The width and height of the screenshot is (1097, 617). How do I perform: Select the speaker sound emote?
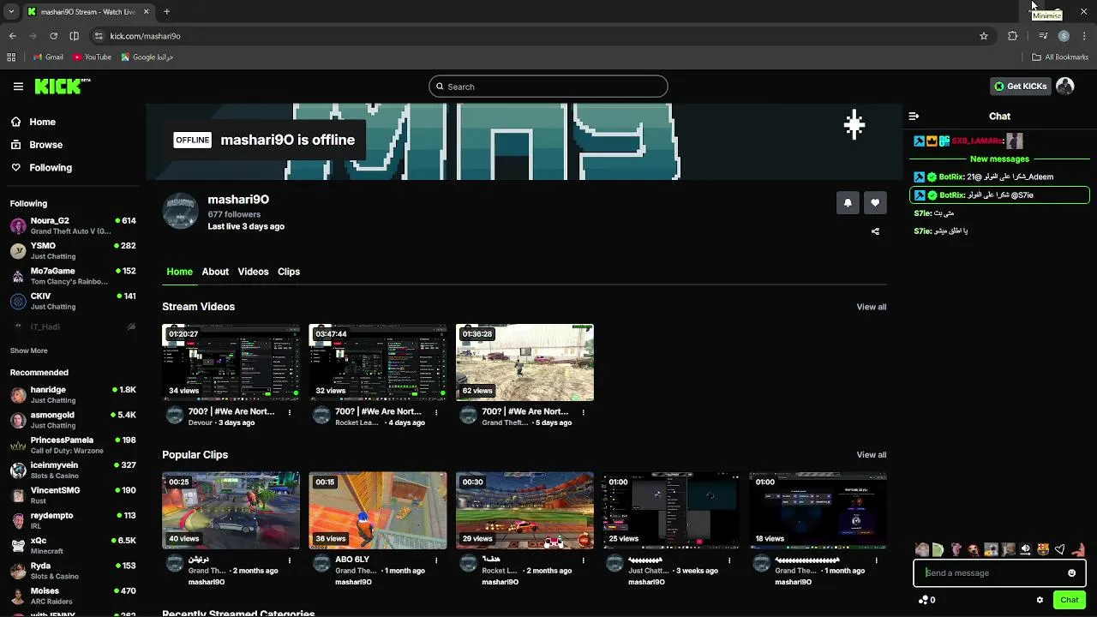click(x=1026, y=549)
